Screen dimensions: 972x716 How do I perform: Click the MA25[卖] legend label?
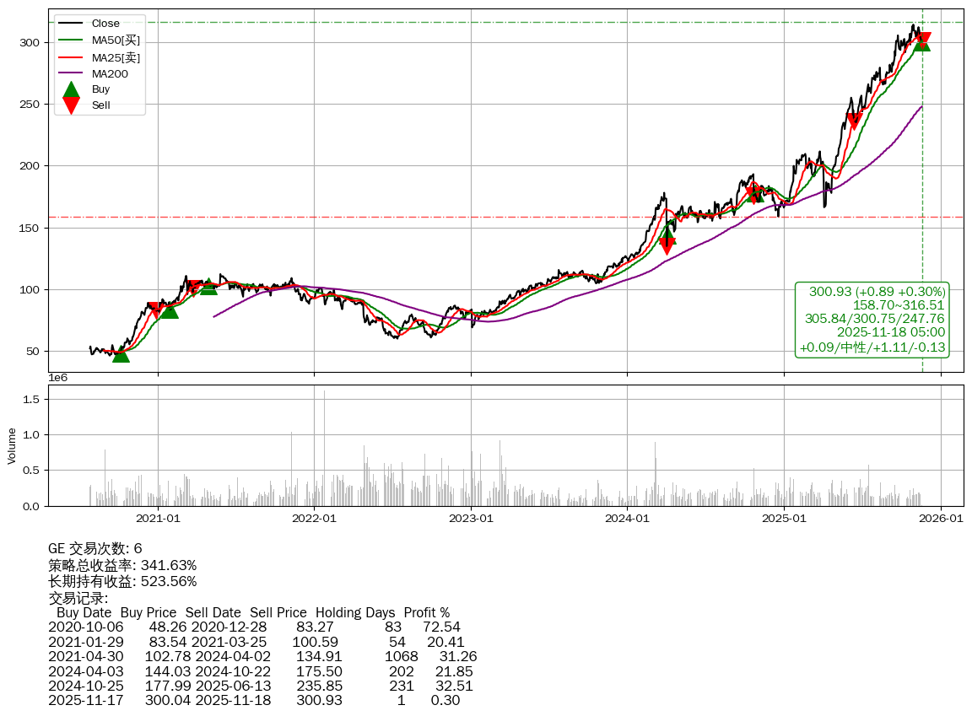[x=116, y=57]
